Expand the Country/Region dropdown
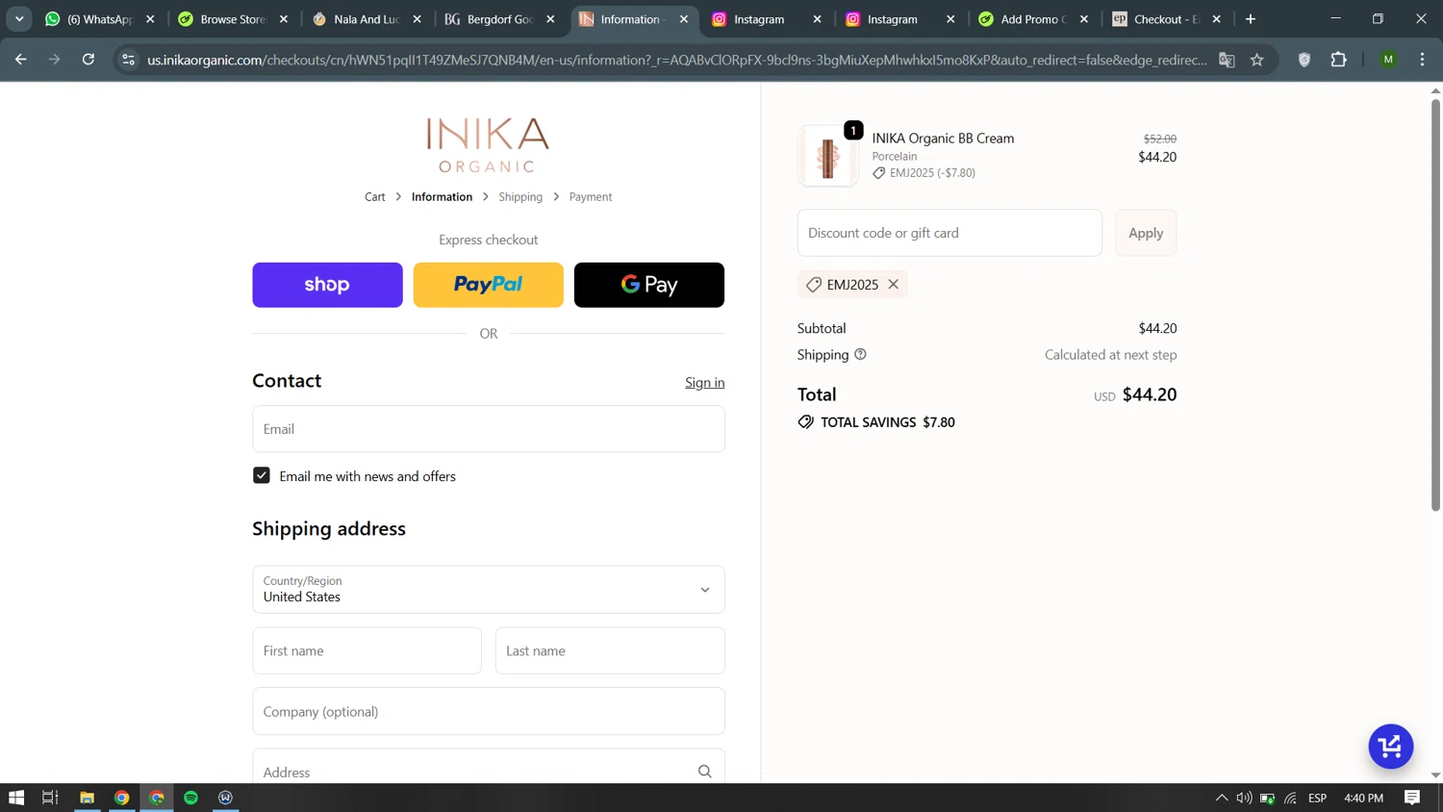The width and height of the screenshot is (1443, 812). coord(488,589)
